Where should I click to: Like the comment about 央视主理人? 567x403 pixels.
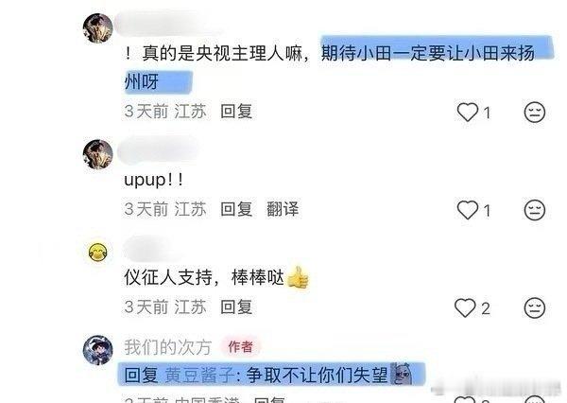tap(468, 112)
